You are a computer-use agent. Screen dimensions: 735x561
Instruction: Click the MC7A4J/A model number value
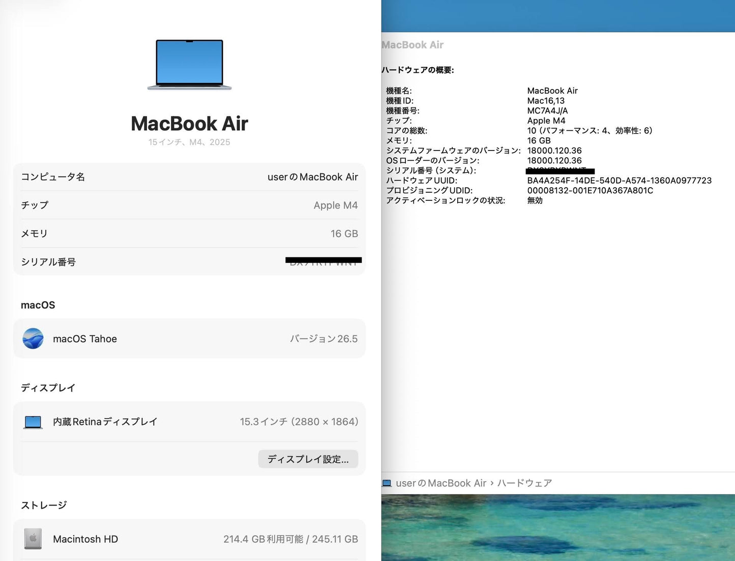tap(547, 111)
